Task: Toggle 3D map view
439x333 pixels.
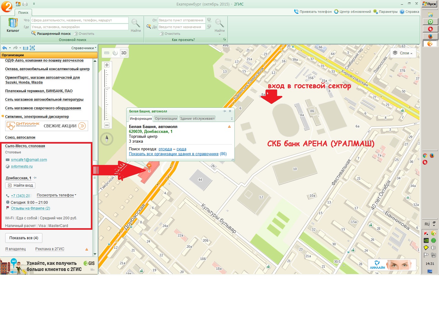Action: [x=124, y=53]
